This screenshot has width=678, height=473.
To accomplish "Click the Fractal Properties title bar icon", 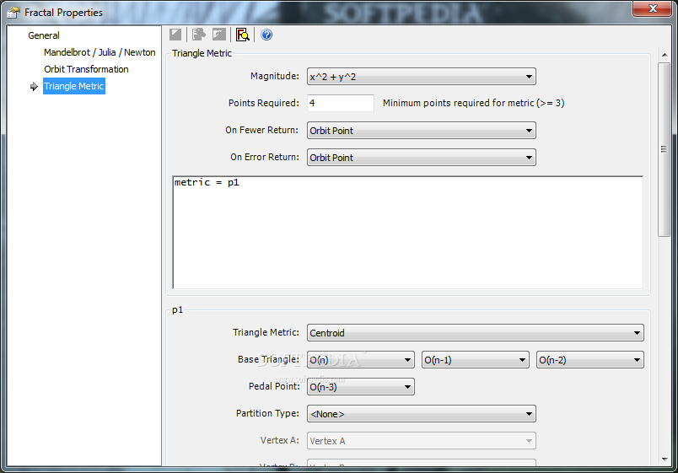I will click(13, 12).
